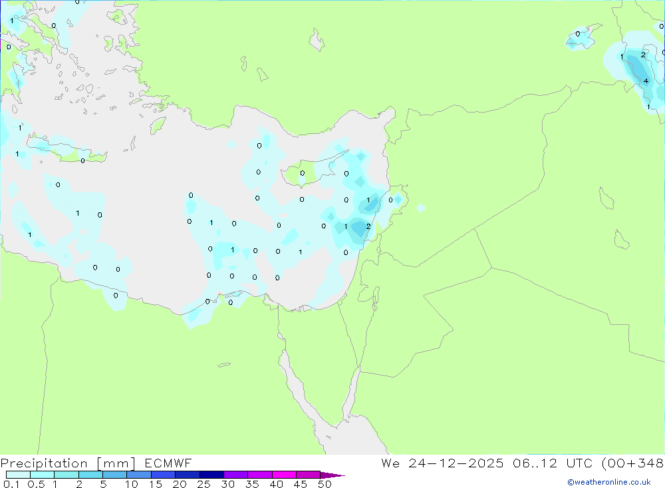This screenshot has width=665, height=488.
Task: Click the 0.1–0.5 mm palest legend swatch
Action: click(18, 475)
